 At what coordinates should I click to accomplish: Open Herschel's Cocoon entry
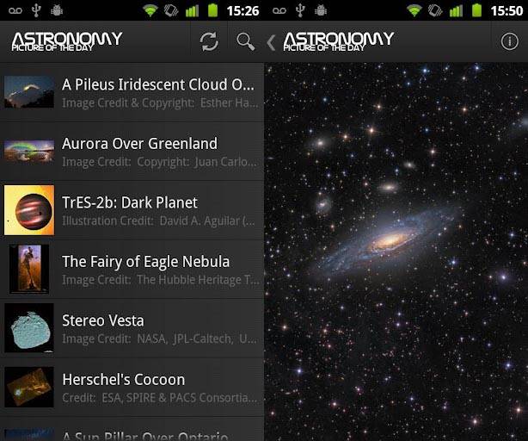click(x=132, y=388)
